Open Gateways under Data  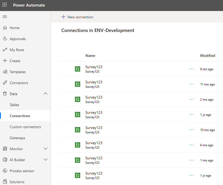pyautogui.click(x=17, y=138)
